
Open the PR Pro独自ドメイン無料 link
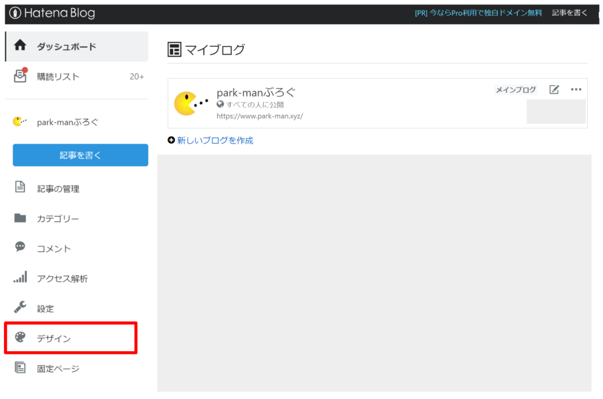click(x=478, y=13)
